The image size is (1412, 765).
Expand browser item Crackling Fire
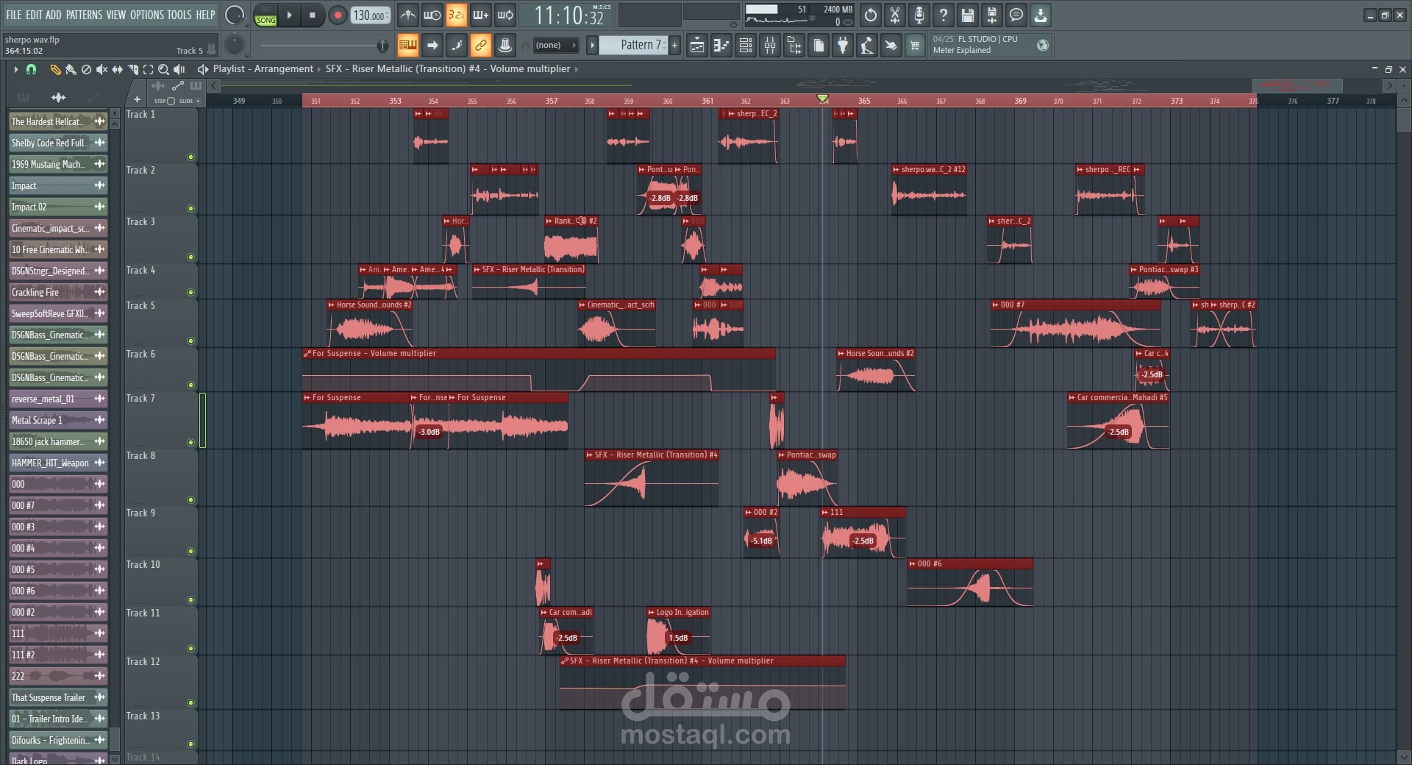click(x=58, y=292)
